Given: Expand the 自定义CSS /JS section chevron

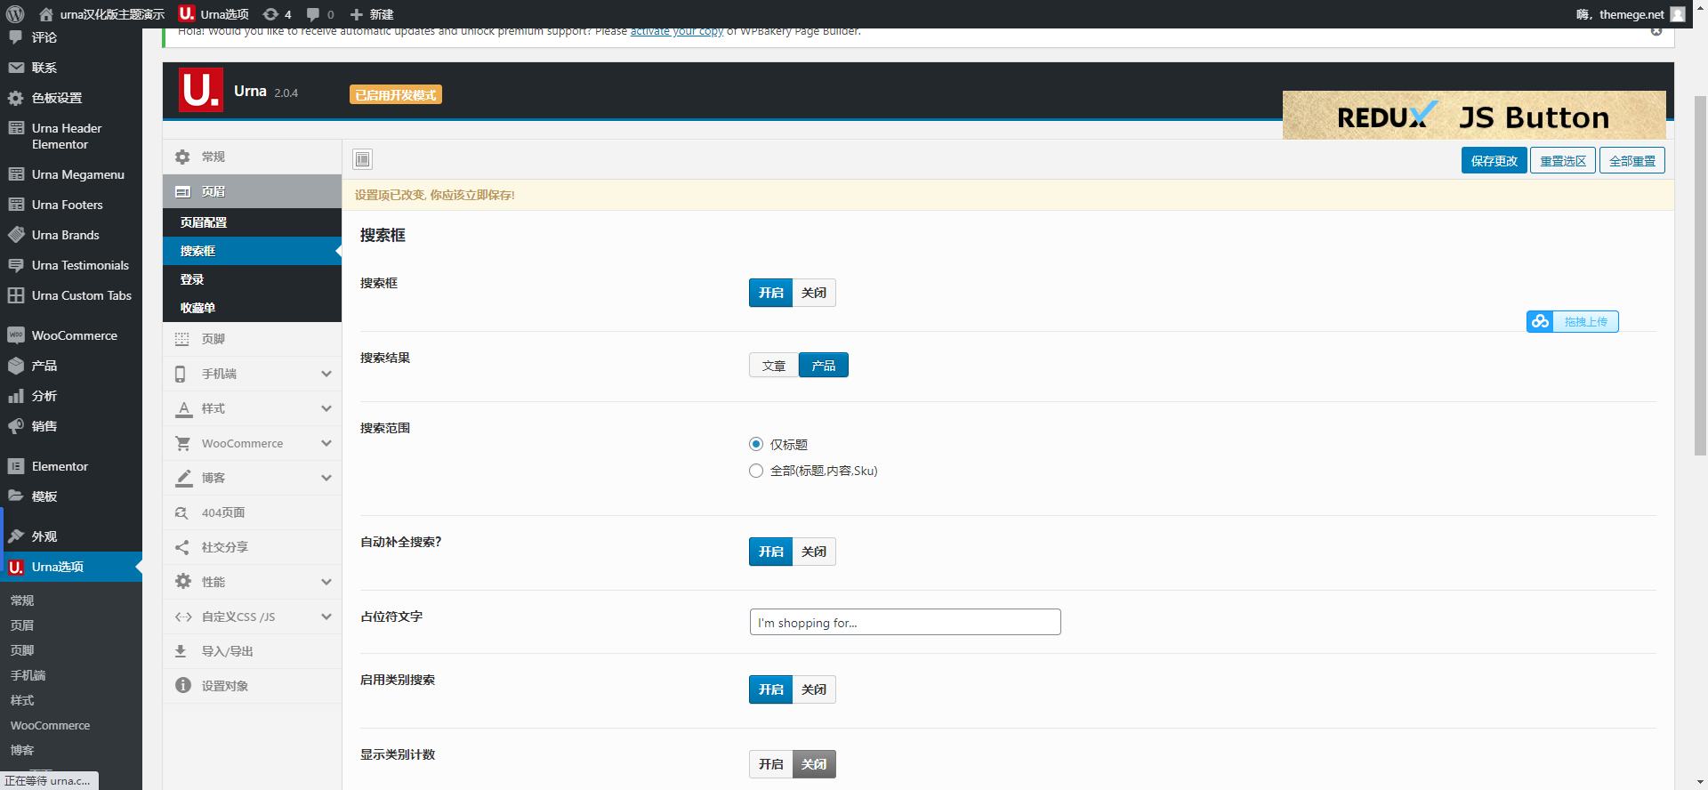Looking at the screenshot, I should coord(326,617).
